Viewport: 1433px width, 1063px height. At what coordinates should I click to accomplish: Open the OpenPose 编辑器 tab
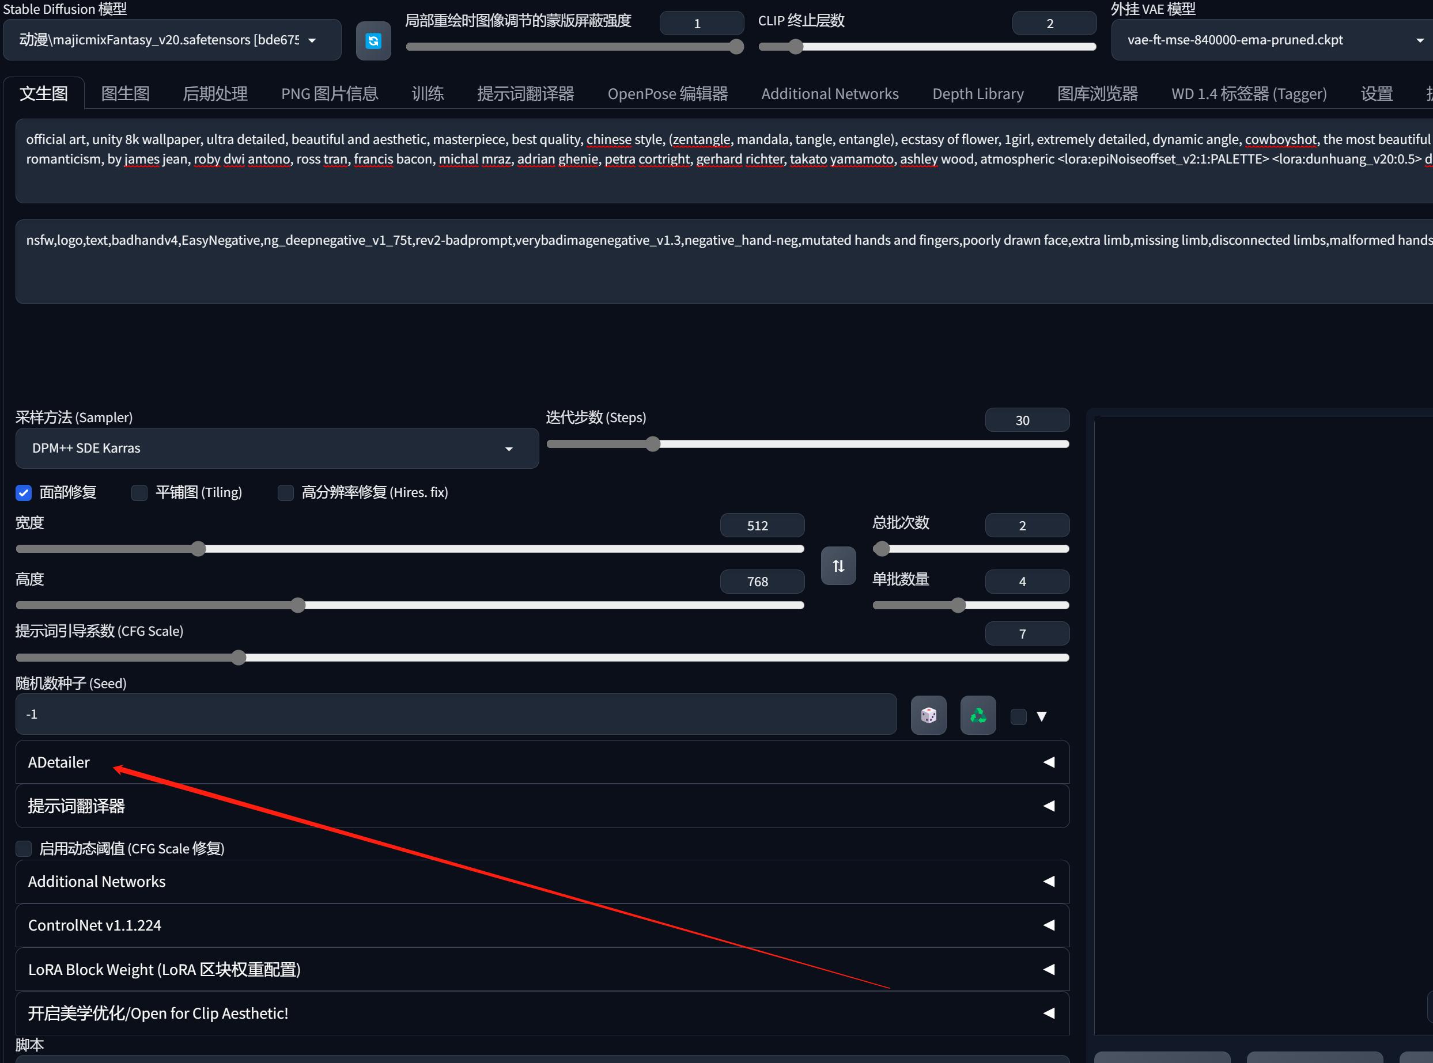click(667, 94)
